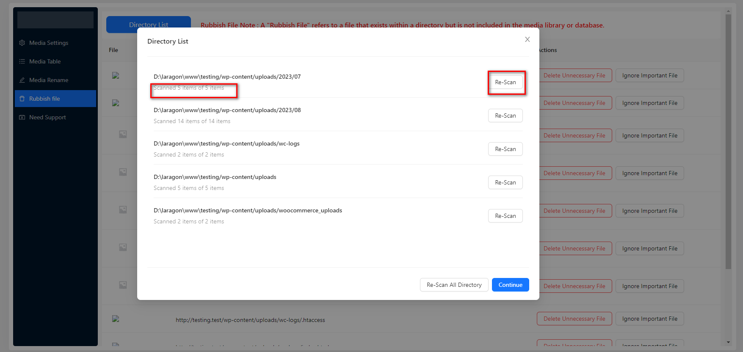Re-Scan the wp-content/uploads root directory

coord(505,182)
